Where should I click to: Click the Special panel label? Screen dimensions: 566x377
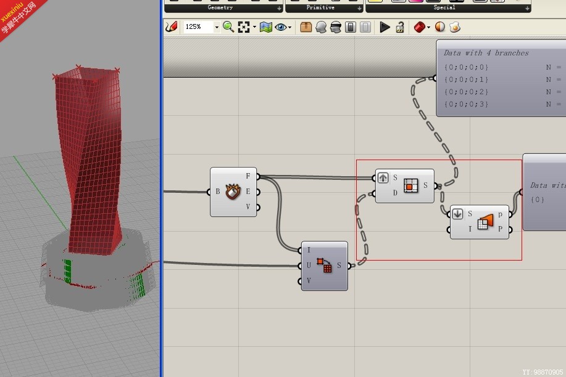(444, 7)
